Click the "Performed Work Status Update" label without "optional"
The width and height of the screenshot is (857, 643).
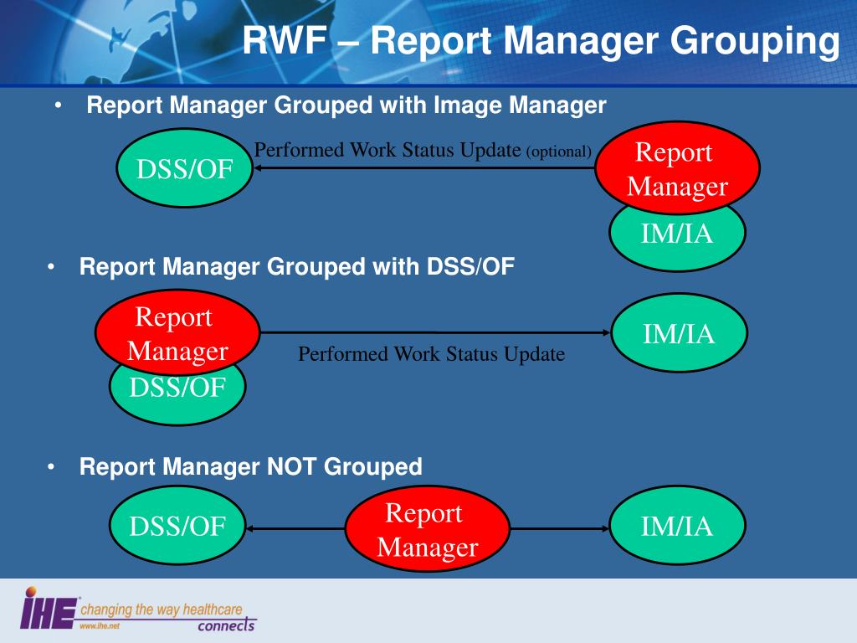click(x=431, y=354)
